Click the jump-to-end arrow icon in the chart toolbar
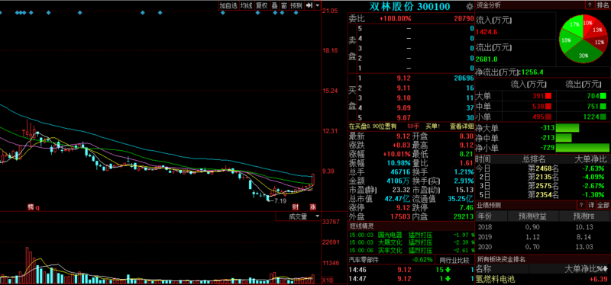This screenshot has height=285, width=611. pyautogui.click(x=309, y=5)
